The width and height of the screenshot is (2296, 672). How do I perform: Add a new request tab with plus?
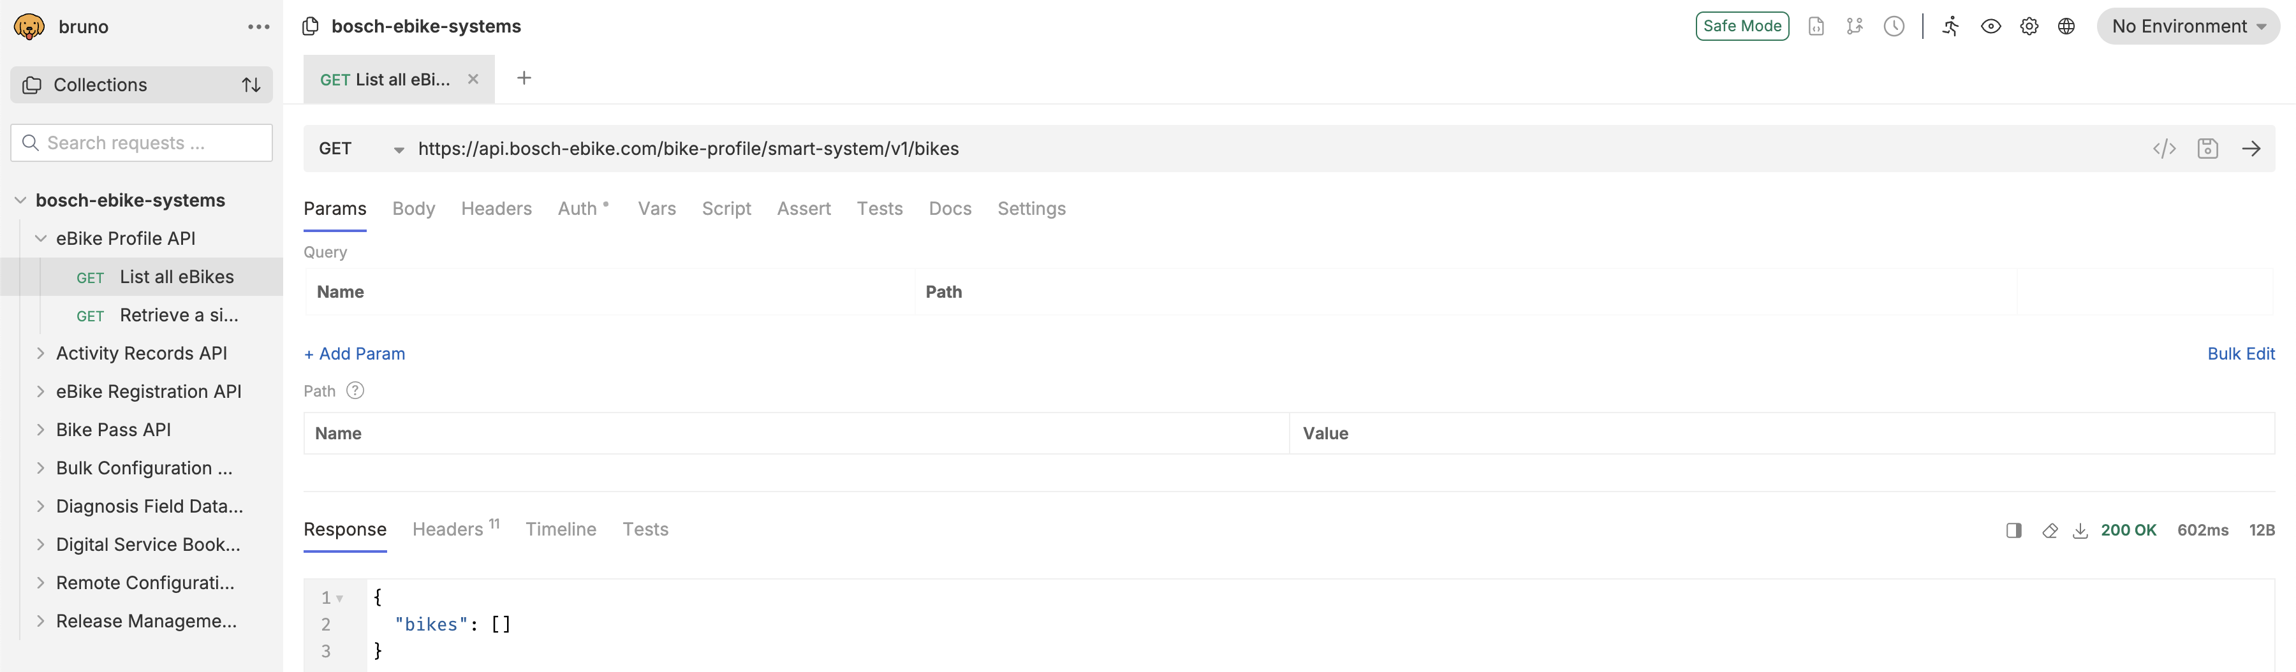pyautogui.click(x=524, y=78)
